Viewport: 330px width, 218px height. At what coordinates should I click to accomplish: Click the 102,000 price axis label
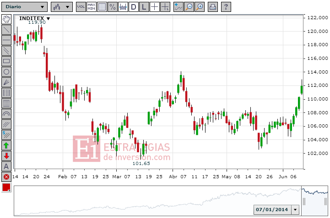pyautogui.click(x=318, y=153)
